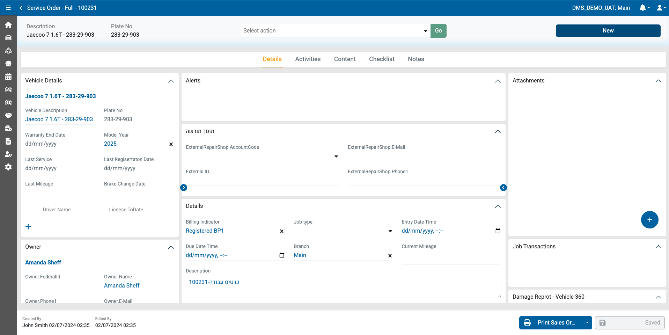Switch to the Details tab

point(272,59)
